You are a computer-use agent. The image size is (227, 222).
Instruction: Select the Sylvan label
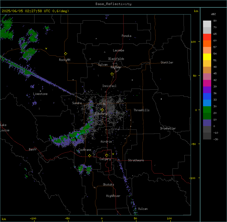click(103, 65)
